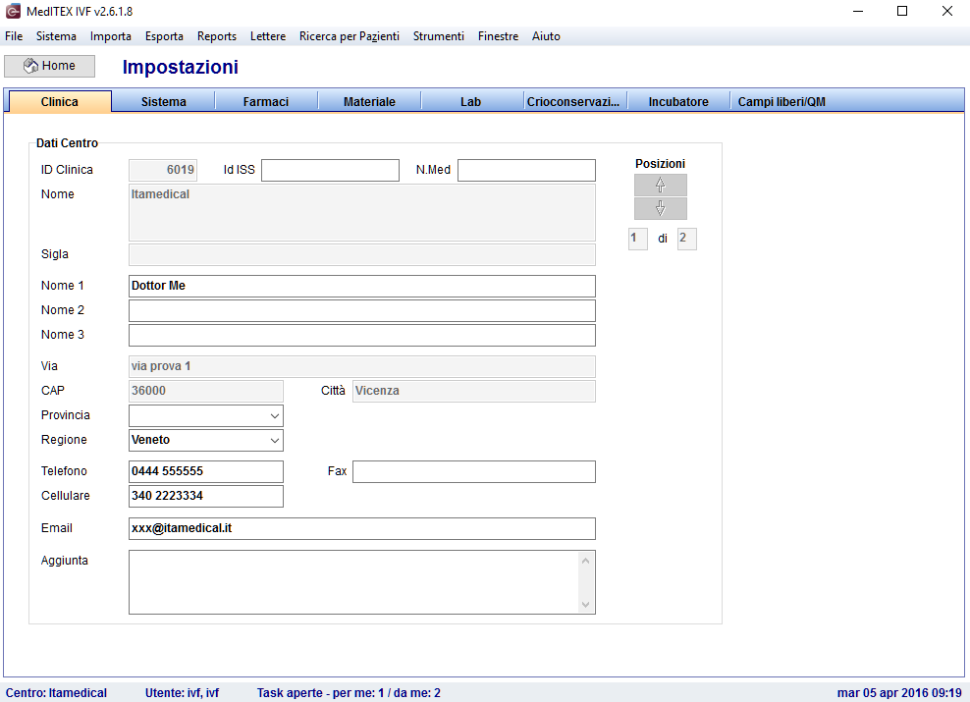Click the ID Clinica field showing 6019
This screenshot has height=702, width=970.
tap(163, 170)
